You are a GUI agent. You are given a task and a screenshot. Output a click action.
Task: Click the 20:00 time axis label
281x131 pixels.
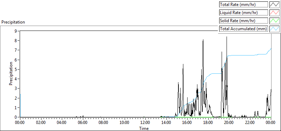point(229,123)
